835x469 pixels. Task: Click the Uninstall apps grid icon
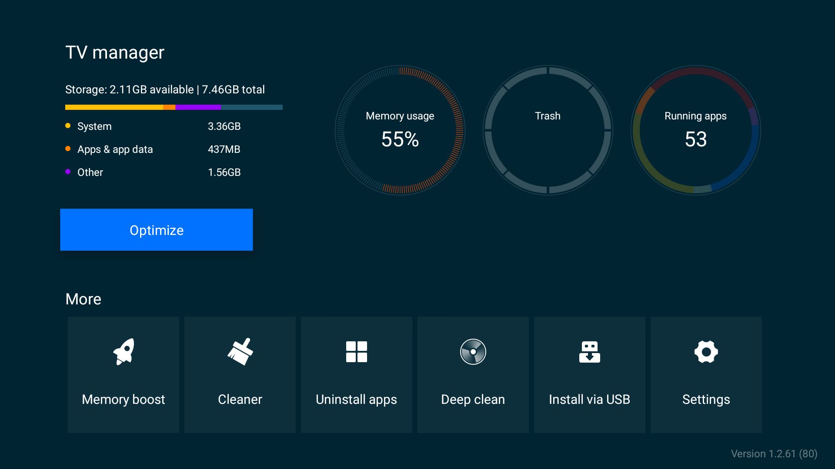[357, 351]
